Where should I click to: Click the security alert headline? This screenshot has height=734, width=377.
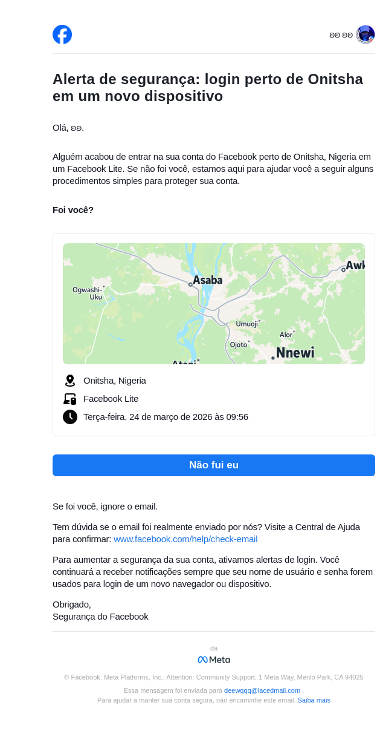pos(208,88)
